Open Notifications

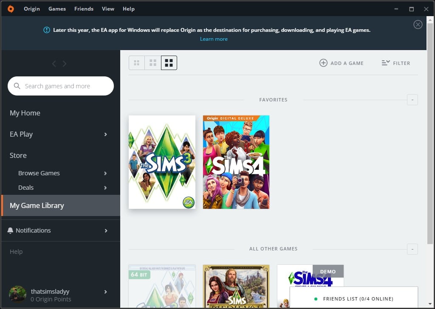pyautogui.click(x=33, y=230)
